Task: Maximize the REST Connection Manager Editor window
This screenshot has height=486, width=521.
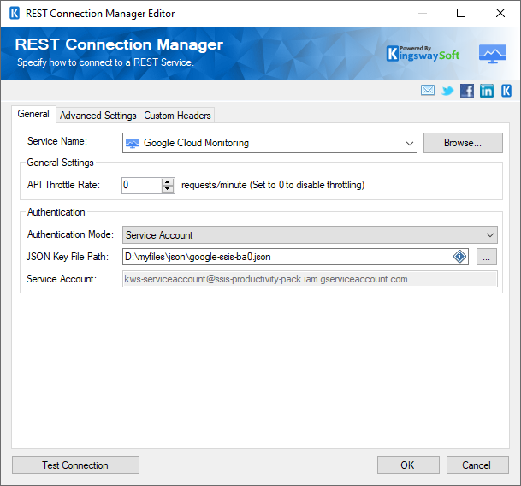Action: [x=461, y=13]
